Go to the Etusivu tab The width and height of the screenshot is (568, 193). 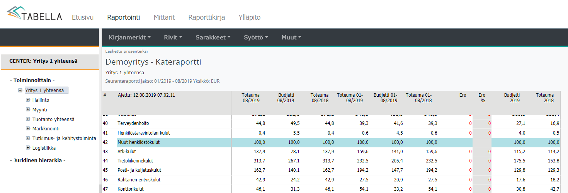[83, 17]
